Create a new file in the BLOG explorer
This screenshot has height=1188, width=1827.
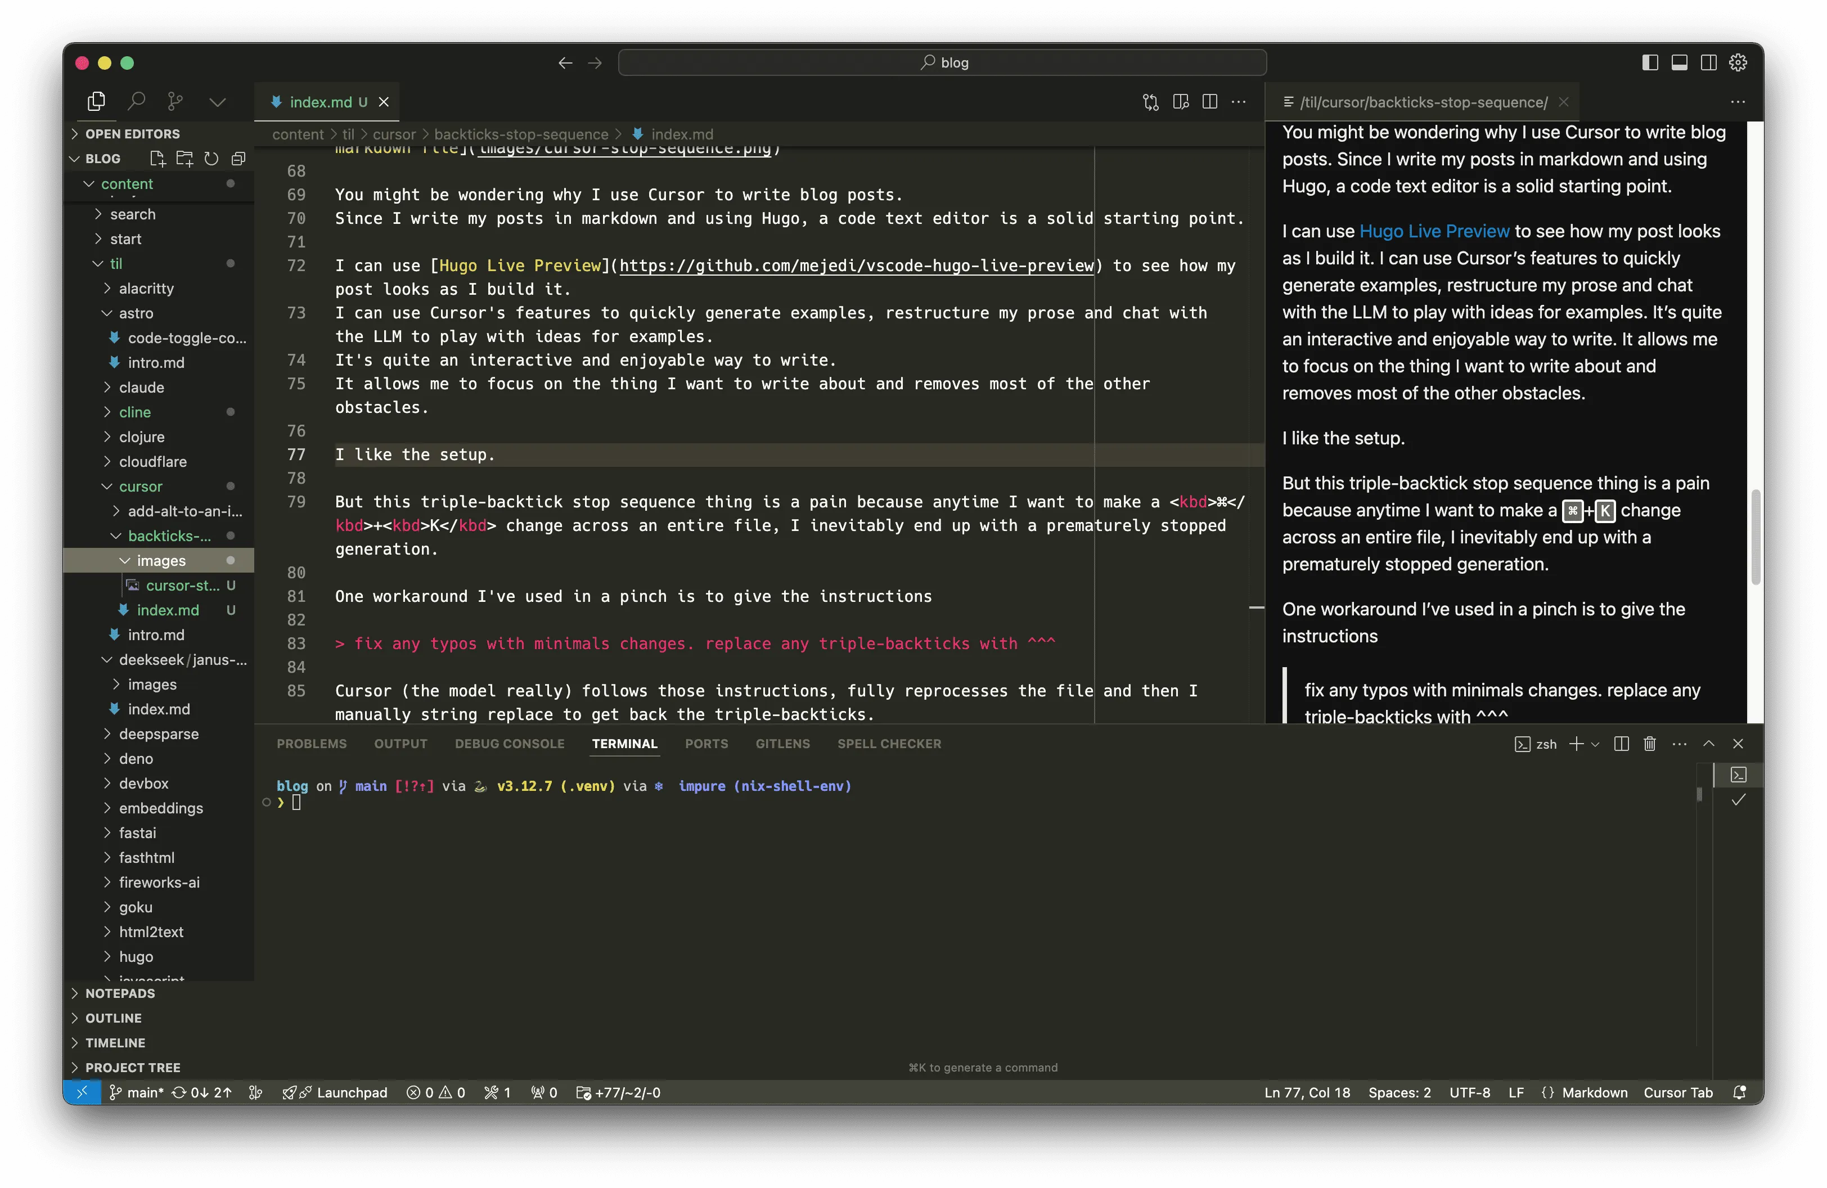pyautogui.click(x=158, y=159)
